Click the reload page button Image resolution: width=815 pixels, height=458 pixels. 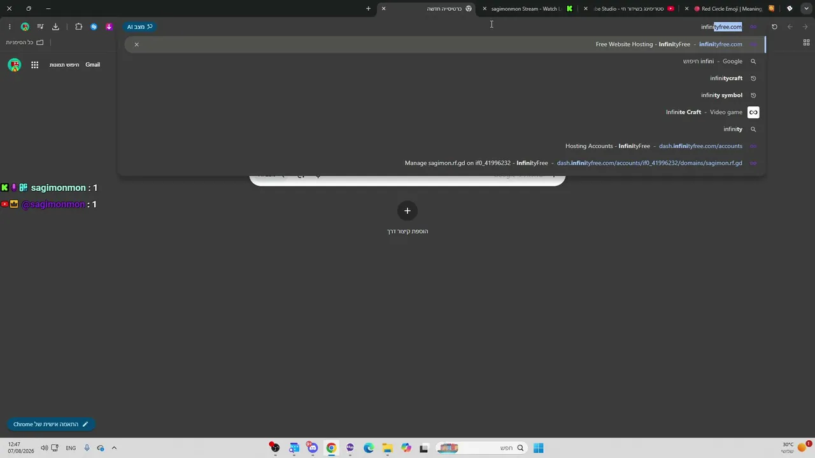click(x=774, y=27)
